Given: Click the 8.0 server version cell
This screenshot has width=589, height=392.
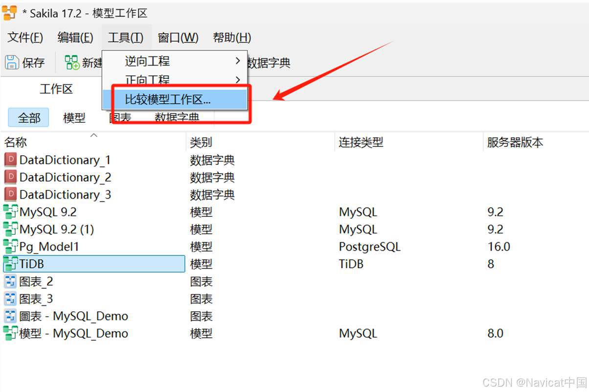Looking at the screenshot, I should click(495, 333).
